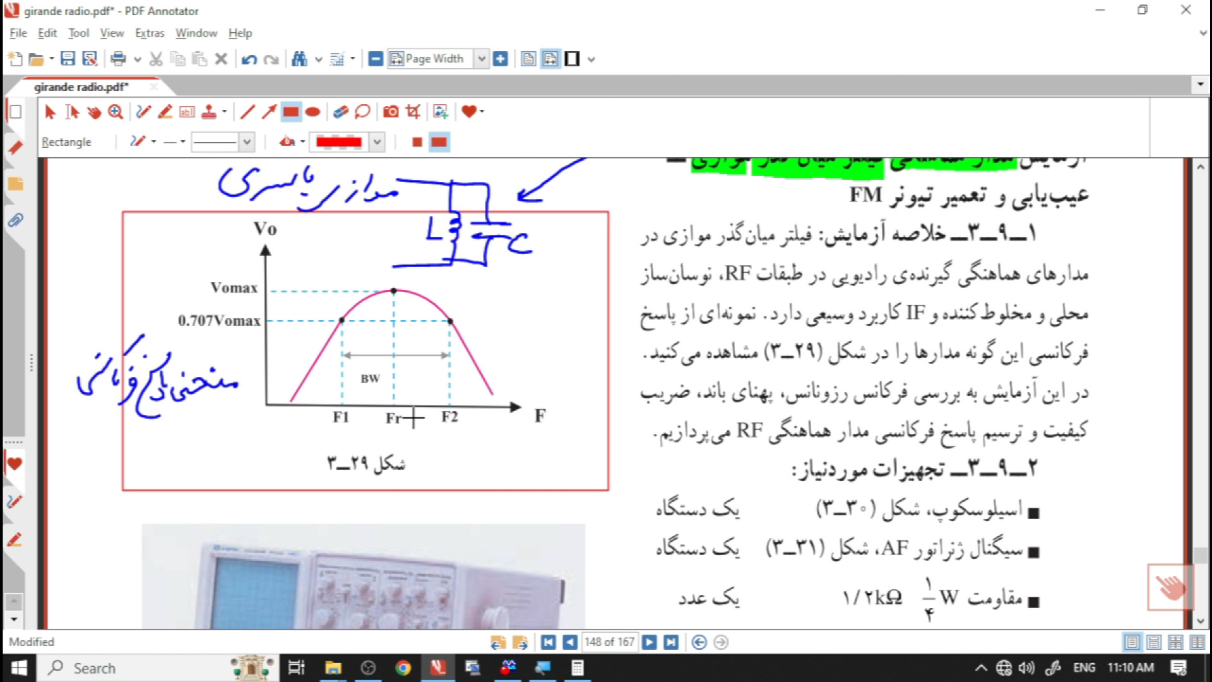Viewport: 1212px width, 682px height.
Task: Open the Page Width zoom dropdown
Action: [482, 59]
